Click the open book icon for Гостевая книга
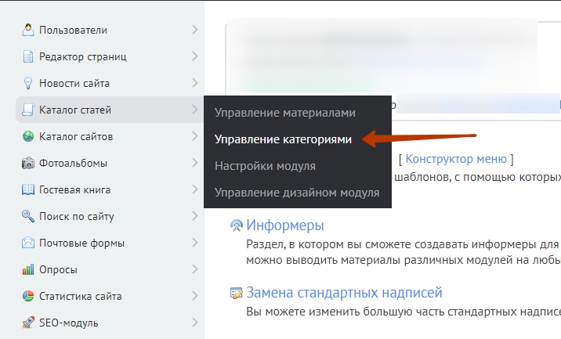Image resolution: width=561 pixels, height=339 pixels. tap(28, 190)
